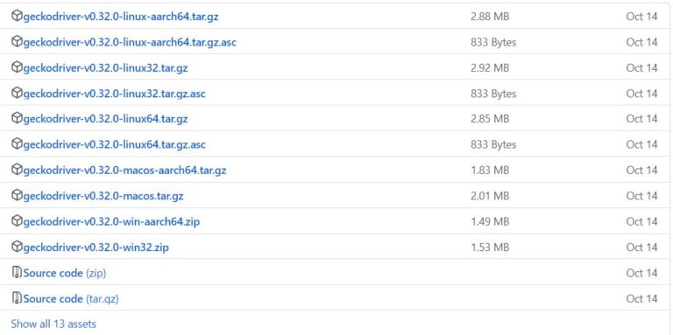Download geckodriver-v0.32.0-win-aarch64.zip
Image resolution: width=673 pixels, height=335 pixels.
tap(111, 222)
